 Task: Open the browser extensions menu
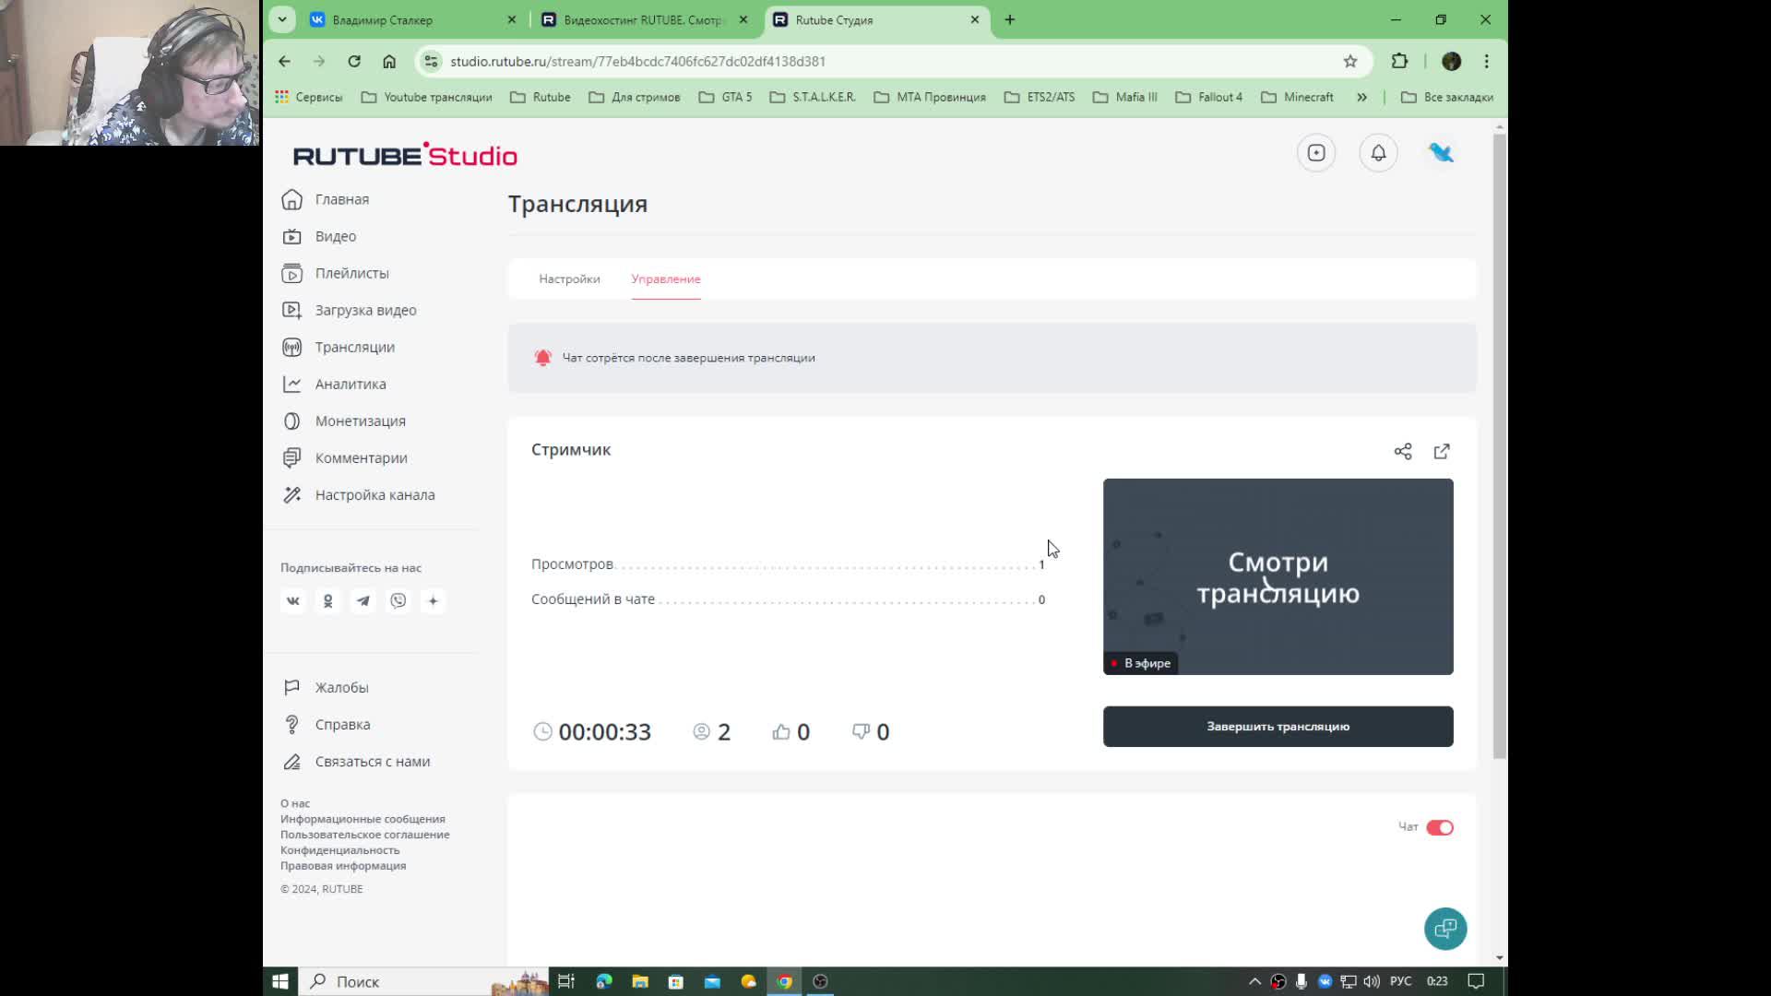point(1399,61)
